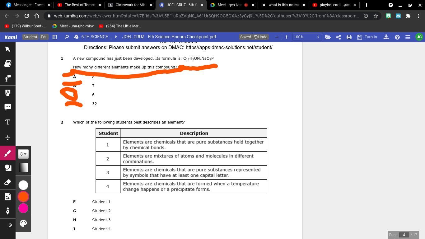This screenshot has height=239, width=425.
Task: Select the Markup highlighter tool
Action: coord(8,93)
